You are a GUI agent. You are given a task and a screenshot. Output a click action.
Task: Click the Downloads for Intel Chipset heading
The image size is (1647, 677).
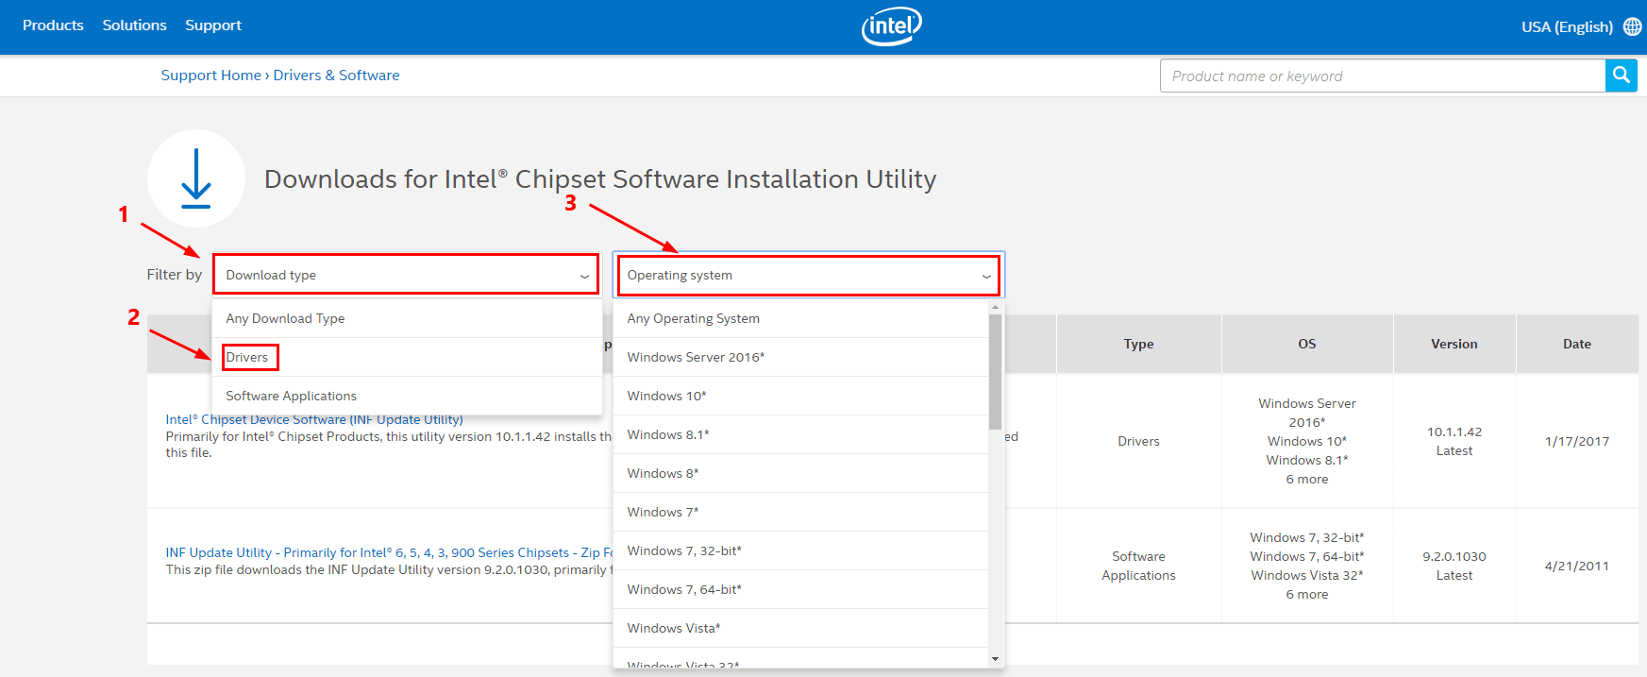[600, 179]
